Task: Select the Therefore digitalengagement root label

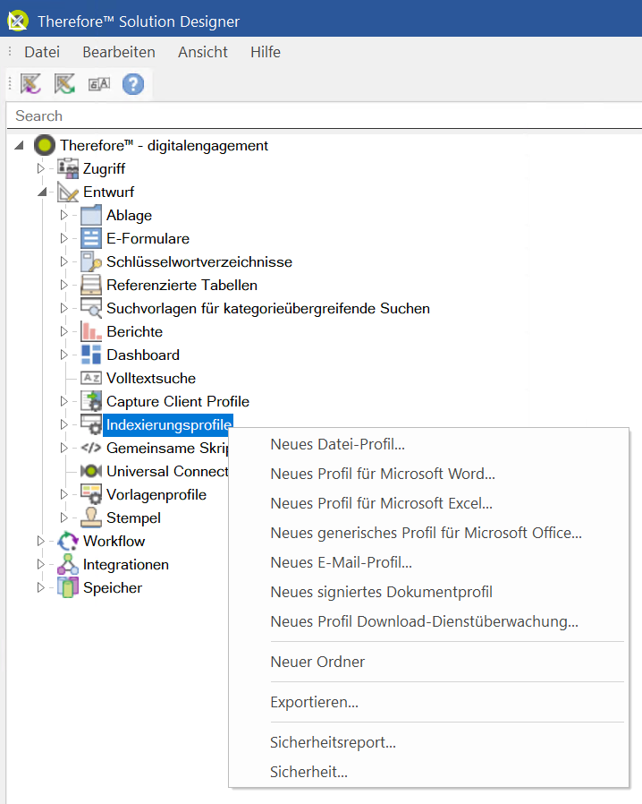Action: [x=164, y=146]
